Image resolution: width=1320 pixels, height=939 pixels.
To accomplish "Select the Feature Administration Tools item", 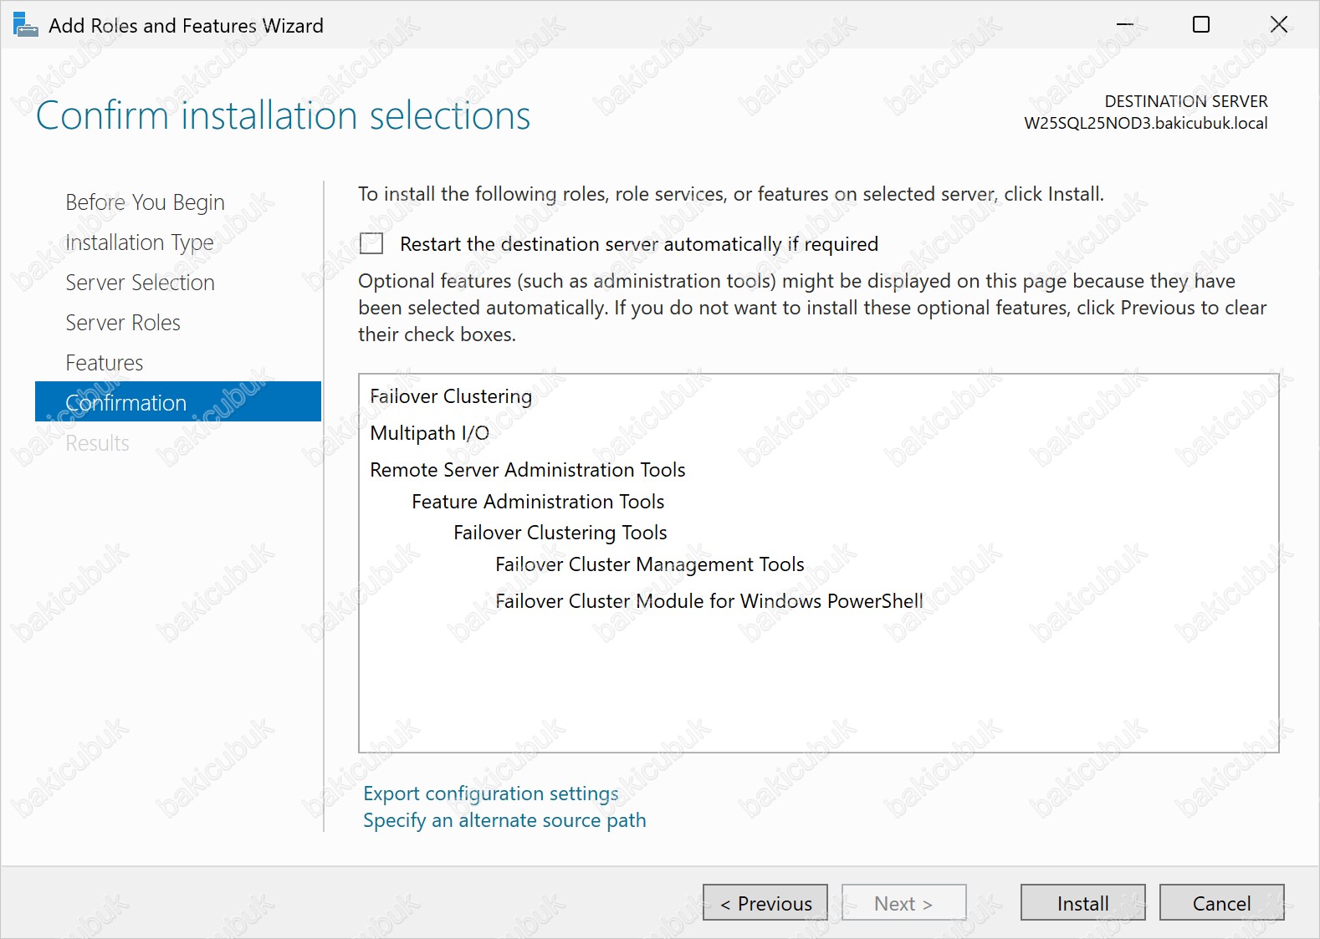I will pyautogui.click(x=538, y=502).
